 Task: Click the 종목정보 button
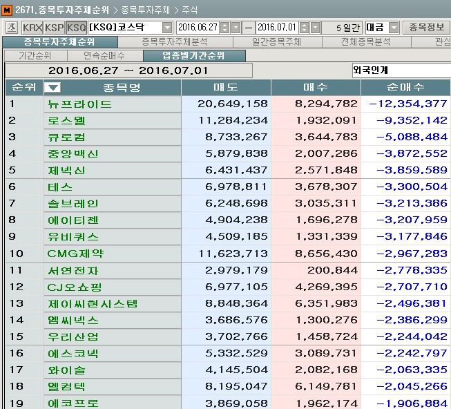click(427, 28)
